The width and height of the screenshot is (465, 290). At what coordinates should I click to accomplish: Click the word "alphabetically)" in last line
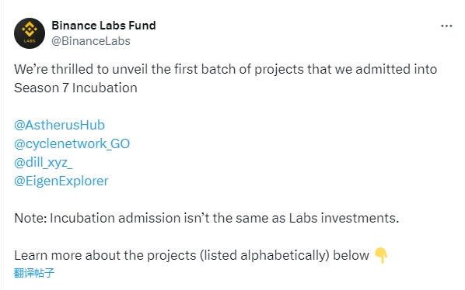285,255
